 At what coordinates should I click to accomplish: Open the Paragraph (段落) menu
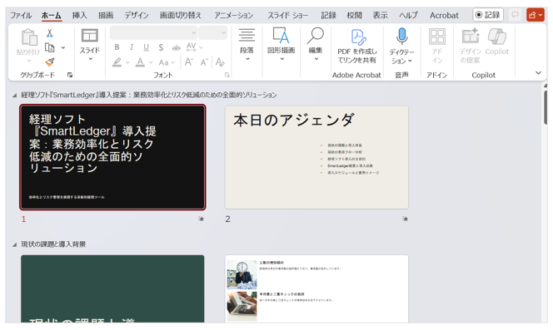(247, 45)
